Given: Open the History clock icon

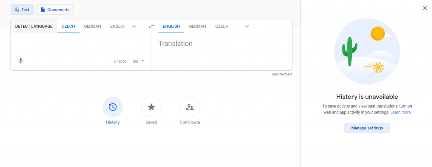Looking at the screenshot, I should click(113, 107).
